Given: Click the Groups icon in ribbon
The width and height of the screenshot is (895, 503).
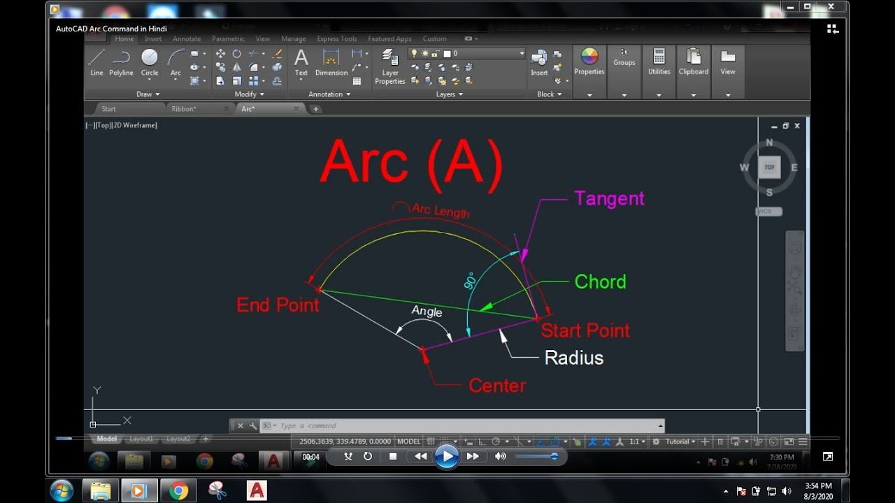Looking at the screenshot, I should [x=624, y=52].
